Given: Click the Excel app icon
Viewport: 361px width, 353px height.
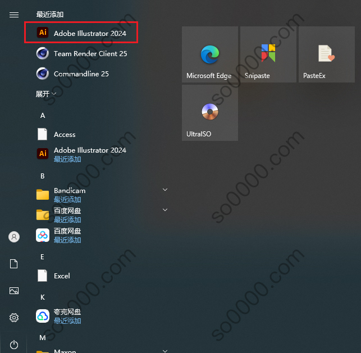Looking at the screenshot, I should point(42,276).
